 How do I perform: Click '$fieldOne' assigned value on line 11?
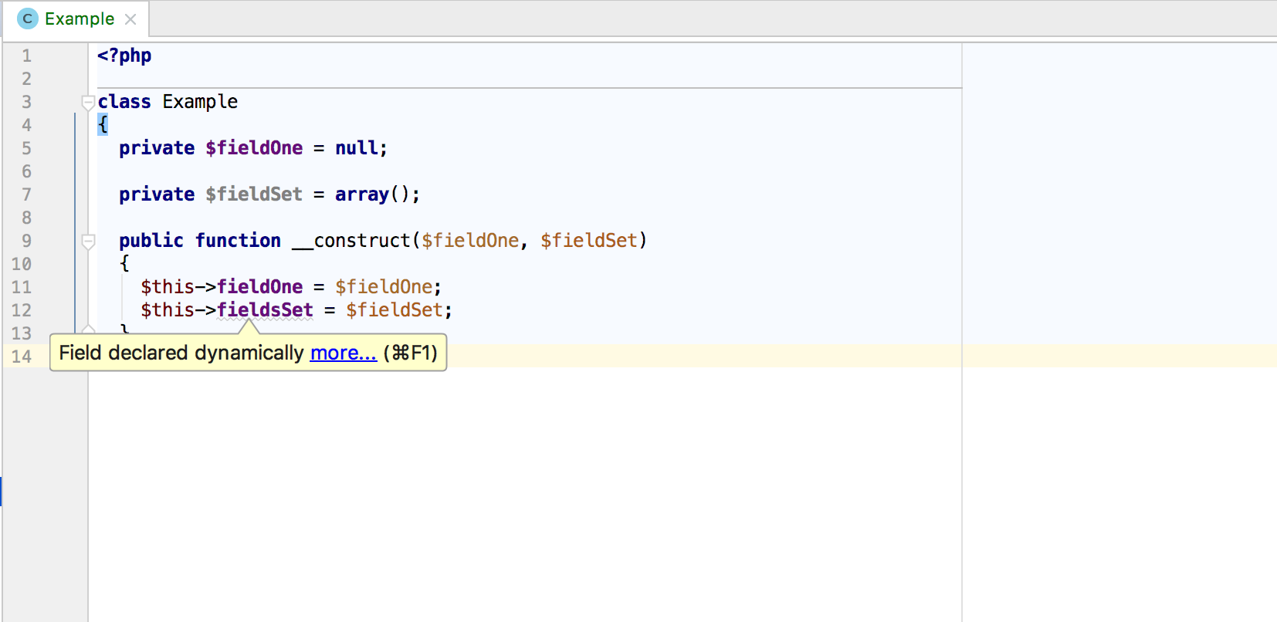(x=384, y=287)
